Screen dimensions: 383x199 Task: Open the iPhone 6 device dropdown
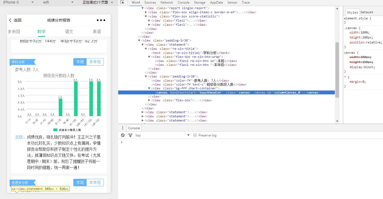[32, 2]
